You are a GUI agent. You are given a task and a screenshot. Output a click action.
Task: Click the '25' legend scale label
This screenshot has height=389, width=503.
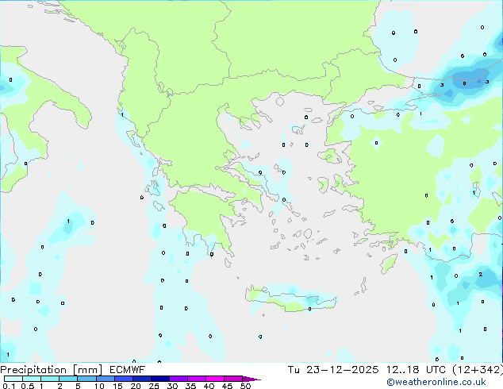click(x=154, y=386)
